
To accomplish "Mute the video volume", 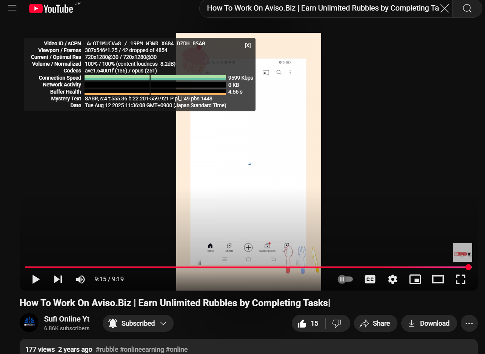I will 80,279.
